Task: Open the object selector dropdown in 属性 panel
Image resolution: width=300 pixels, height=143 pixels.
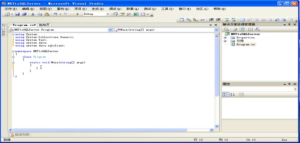Action: [295, 89]
